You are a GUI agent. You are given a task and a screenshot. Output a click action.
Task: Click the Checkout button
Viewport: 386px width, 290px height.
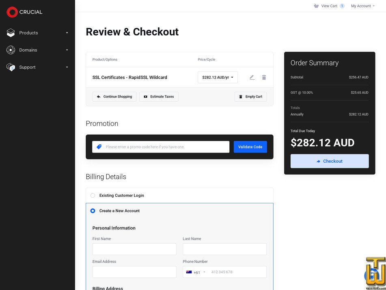point(330,161)
